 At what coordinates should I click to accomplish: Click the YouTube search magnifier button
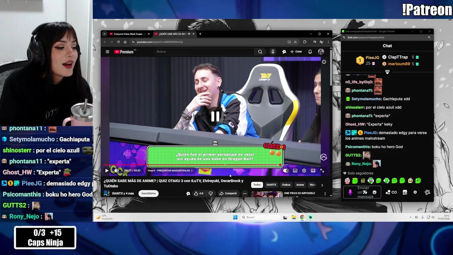[260, 52]
